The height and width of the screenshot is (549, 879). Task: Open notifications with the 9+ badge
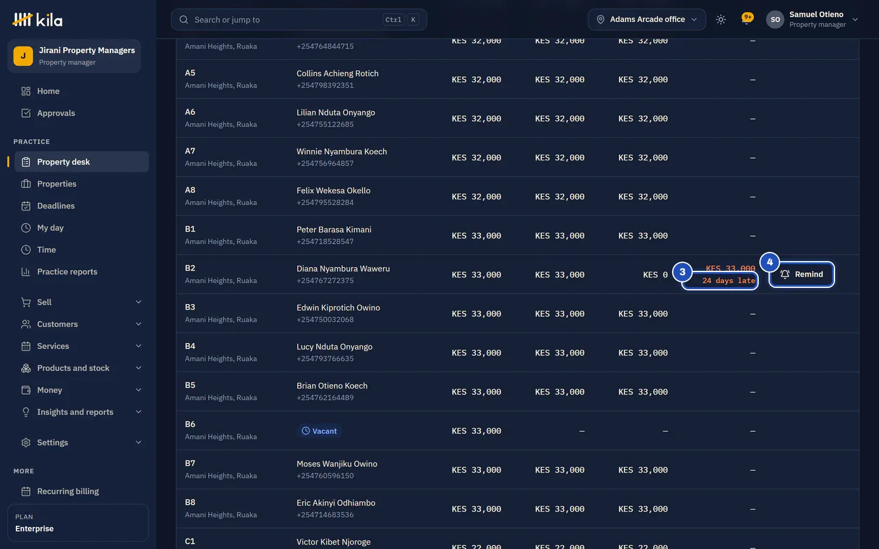(x=747, y=19)
